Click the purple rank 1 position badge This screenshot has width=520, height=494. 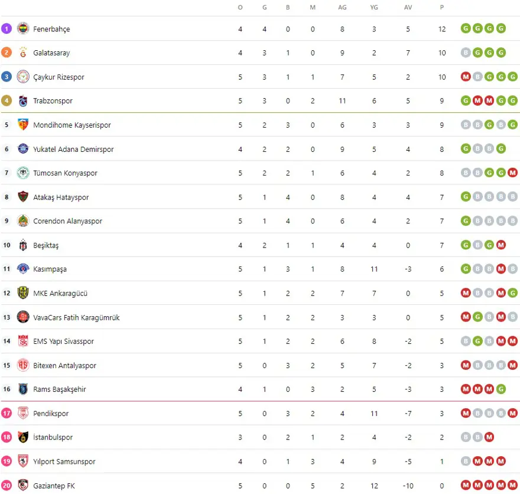[6, 28]
